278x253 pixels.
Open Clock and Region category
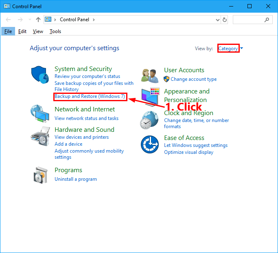[188, 113]
